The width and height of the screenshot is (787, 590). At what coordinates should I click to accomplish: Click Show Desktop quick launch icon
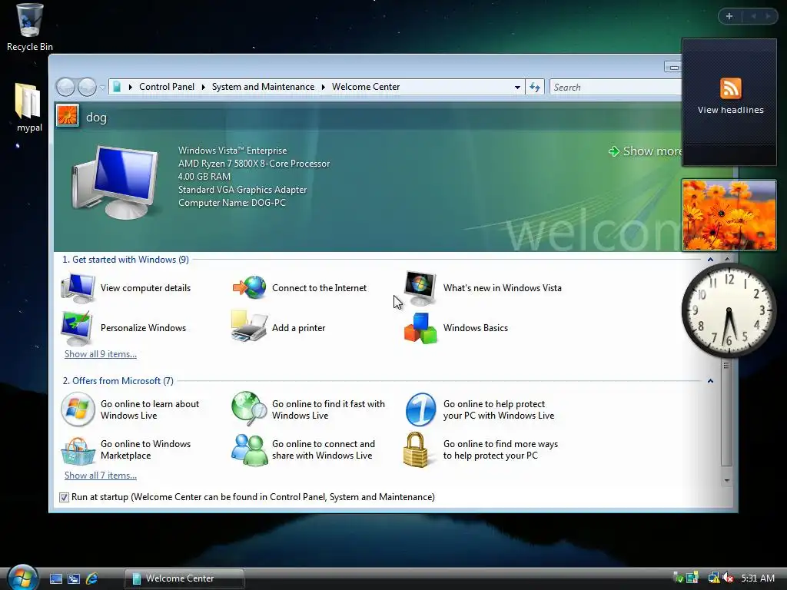pyautogui.click(x=55, y=578)
